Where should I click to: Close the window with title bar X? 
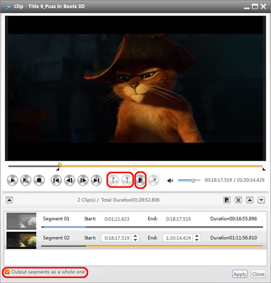point(263,7)
